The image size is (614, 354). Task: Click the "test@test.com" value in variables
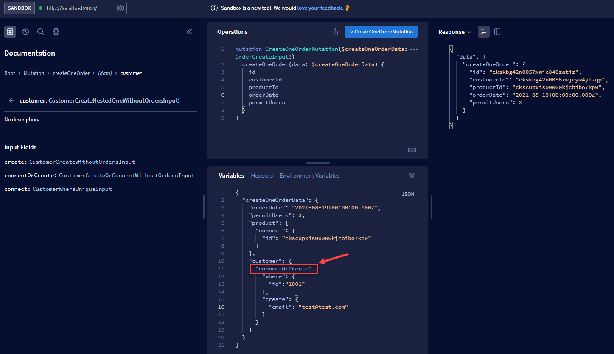(323, 307)
